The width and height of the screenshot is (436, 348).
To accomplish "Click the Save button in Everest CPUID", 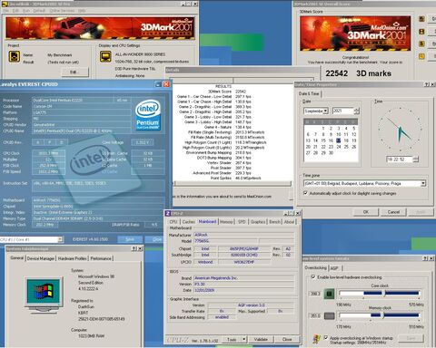I will pos(130,239).
